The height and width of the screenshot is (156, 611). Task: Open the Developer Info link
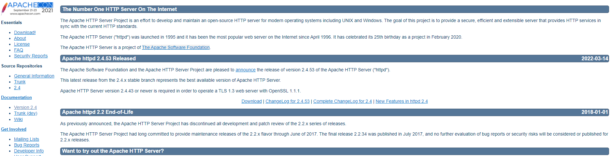[29, 151]
